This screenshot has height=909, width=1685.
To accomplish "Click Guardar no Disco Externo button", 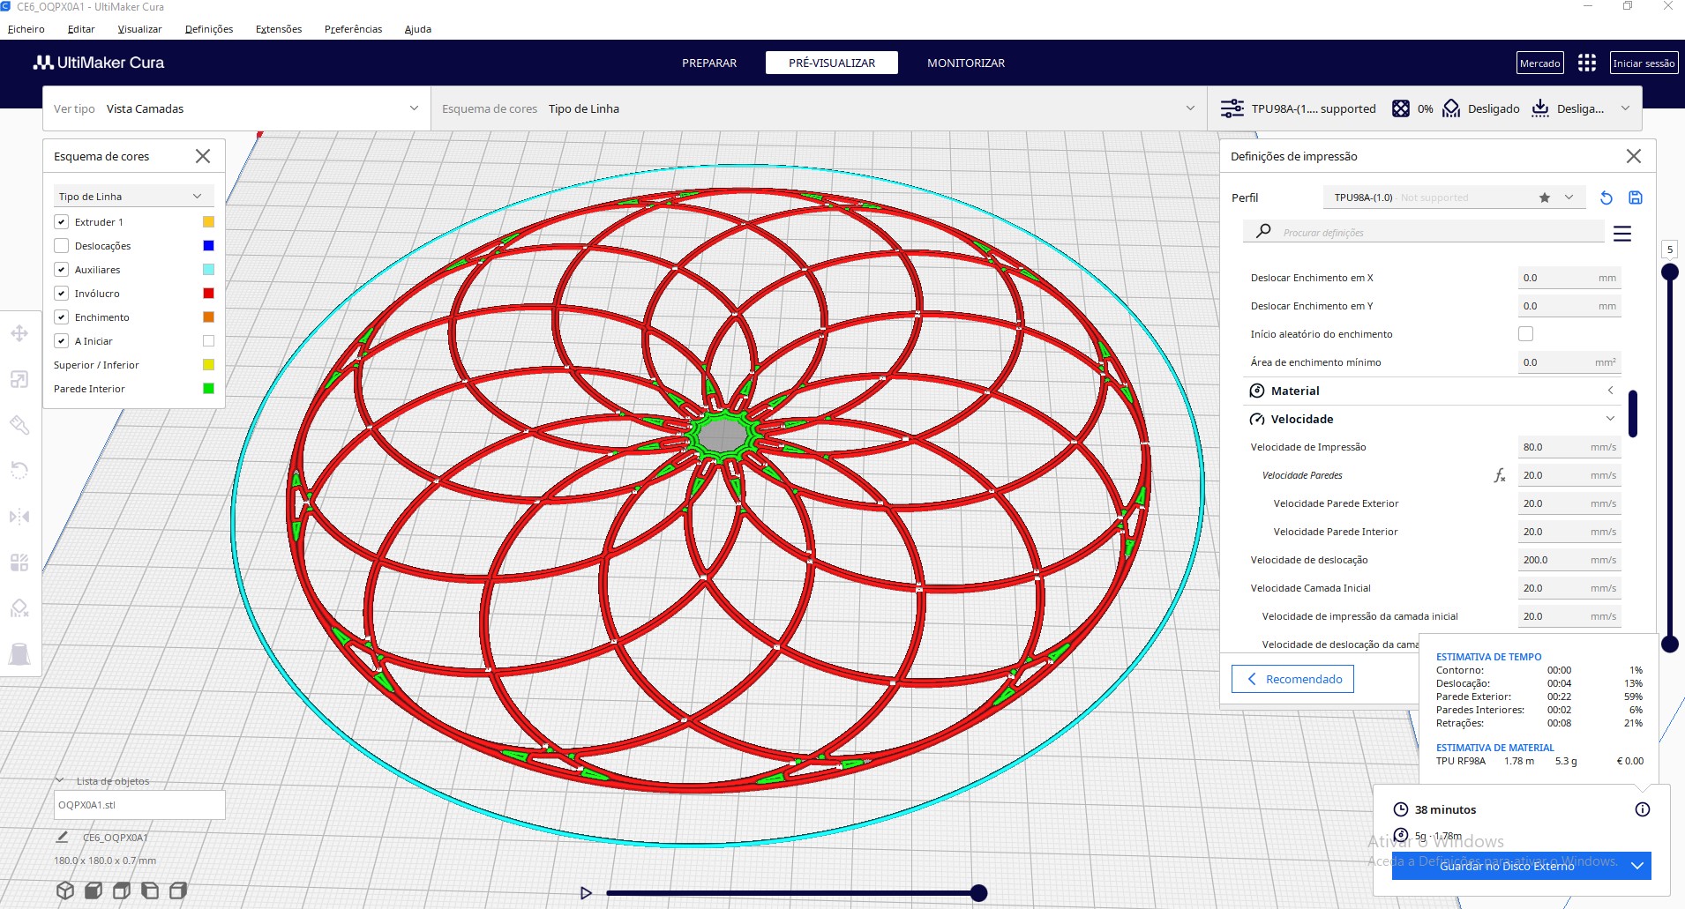I will [1507, 866].
